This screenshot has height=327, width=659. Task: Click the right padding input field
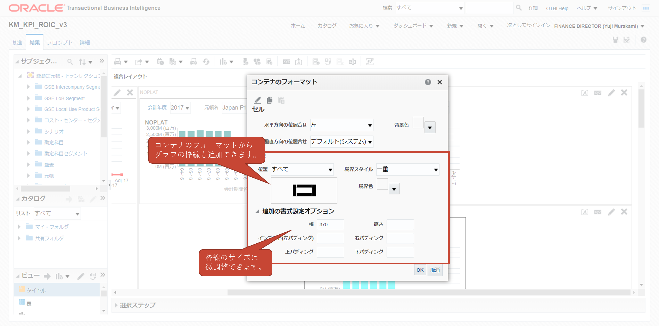click(x=400, y=238)
